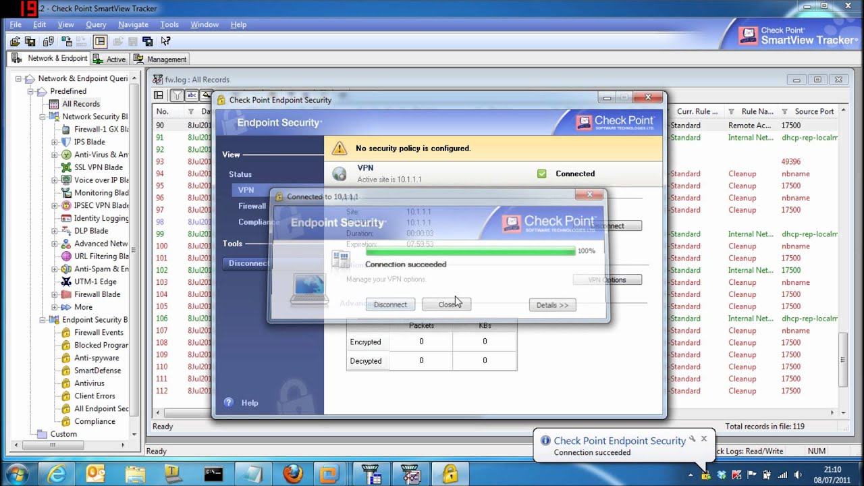Screen dimensions: 864x486
Task: Open the Query menu
Action: coord(96,24)
